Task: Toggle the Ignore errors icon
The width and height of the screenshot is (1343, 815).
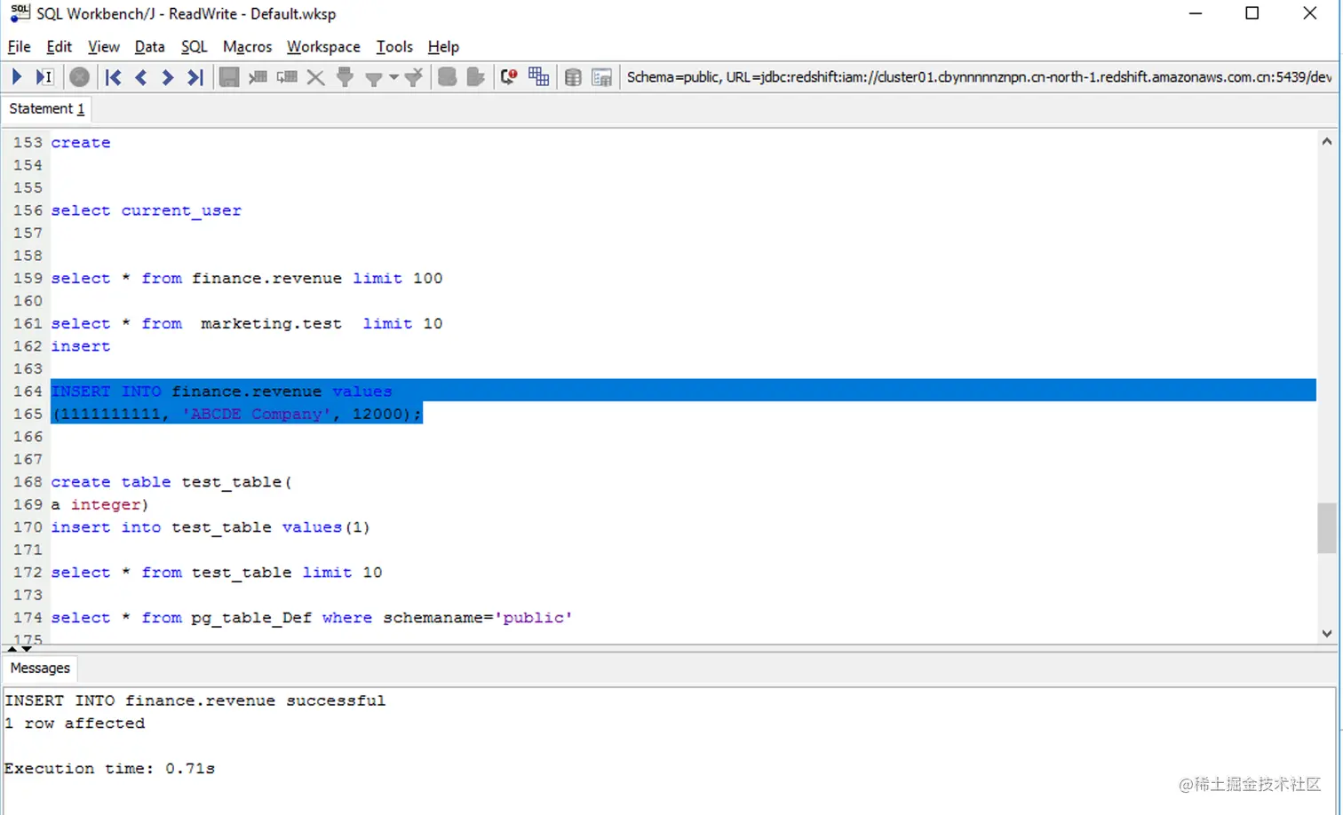Action: click(509, 77)
